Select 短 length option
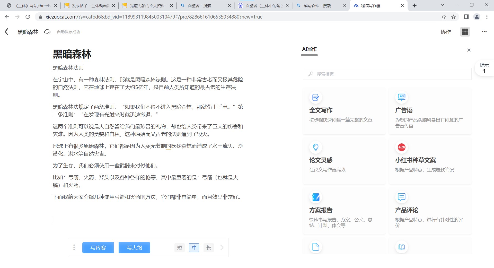 (x=180, y=247)
